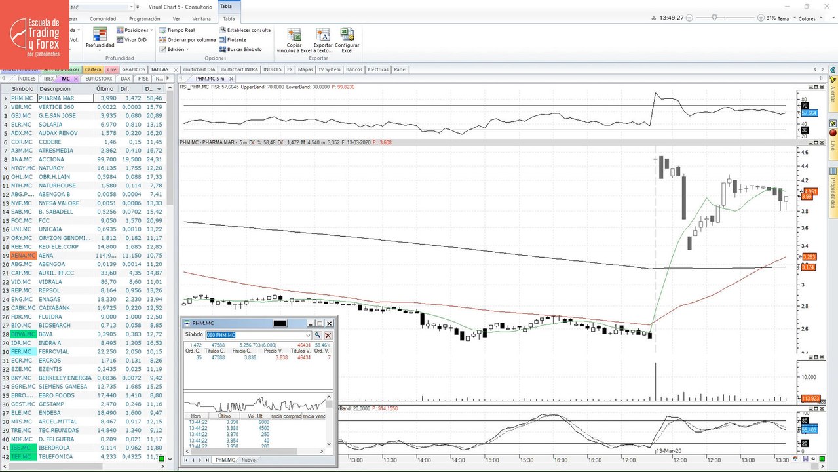
Task: Close the MC table tab
Action: click(x=75, y=79)
